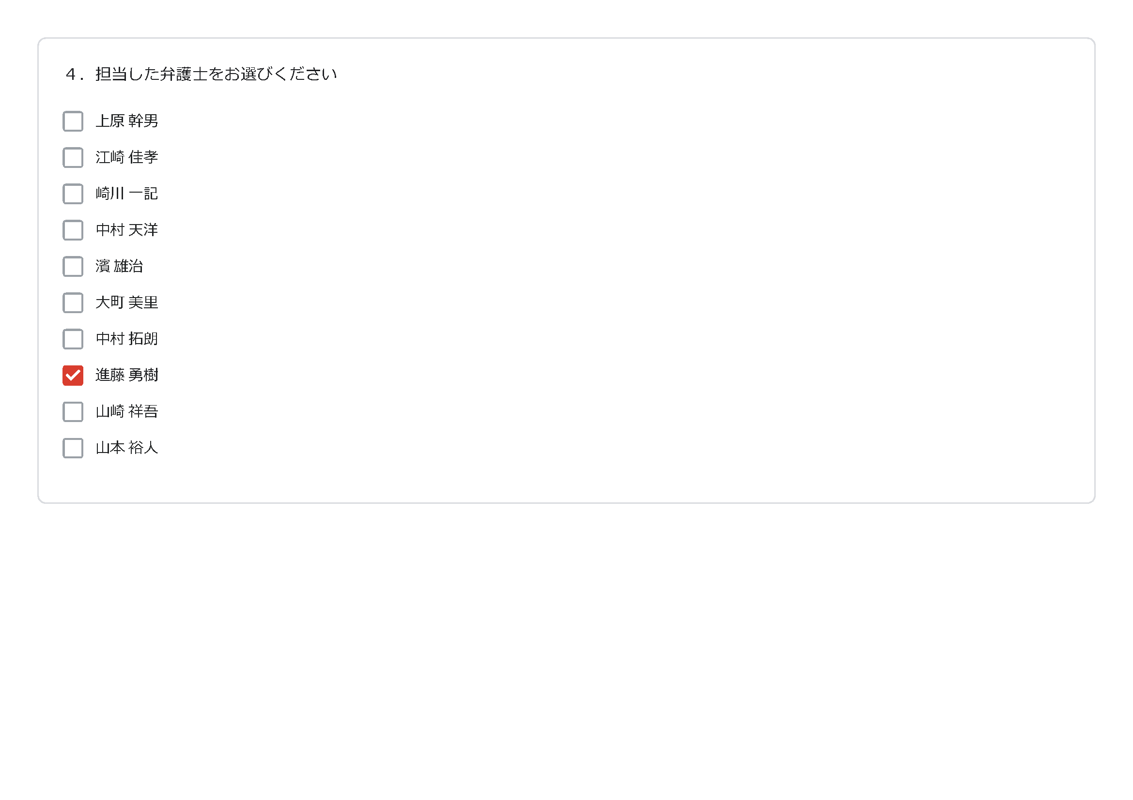This screenshot has height=800, width=1133.
Task: Select the 山崎 祥吾 checkbox
Action: point(73,412)
